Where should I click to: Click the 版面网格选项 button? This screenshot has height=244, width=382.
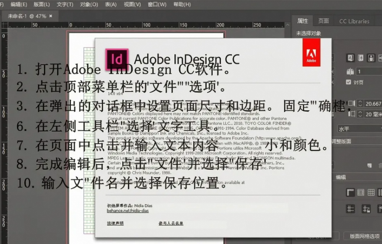click(364, 236)
